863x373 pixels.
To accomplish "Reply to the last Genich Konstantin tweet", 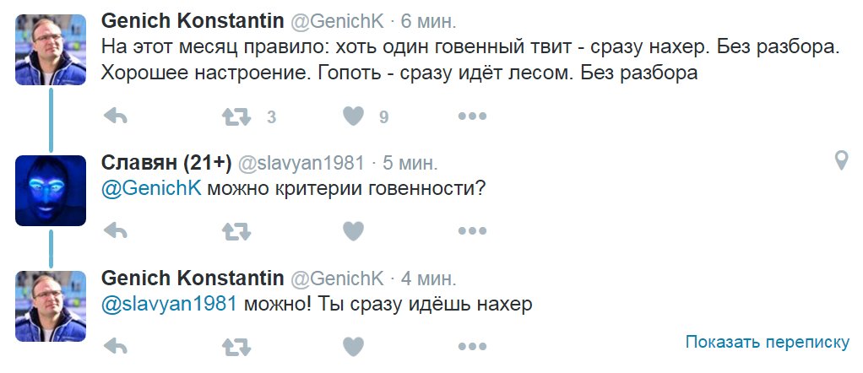I will click(x=115, y=346).
